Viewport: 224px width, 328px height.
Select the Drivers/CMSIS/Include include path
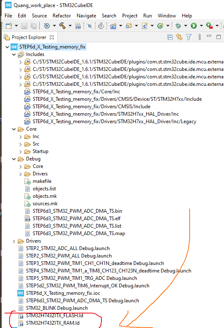pyautogui.click(x=92, y=107)
